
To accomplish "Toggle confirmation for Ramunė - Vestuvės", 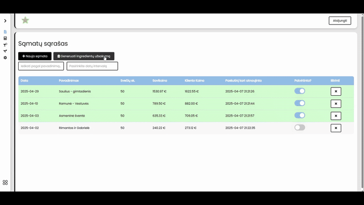I will click(x=299, y=103).
